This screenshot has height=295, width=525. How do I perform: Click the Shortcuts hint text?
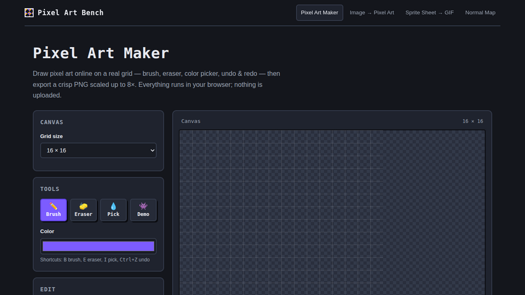pyautogui.click(x=95, y=260)
